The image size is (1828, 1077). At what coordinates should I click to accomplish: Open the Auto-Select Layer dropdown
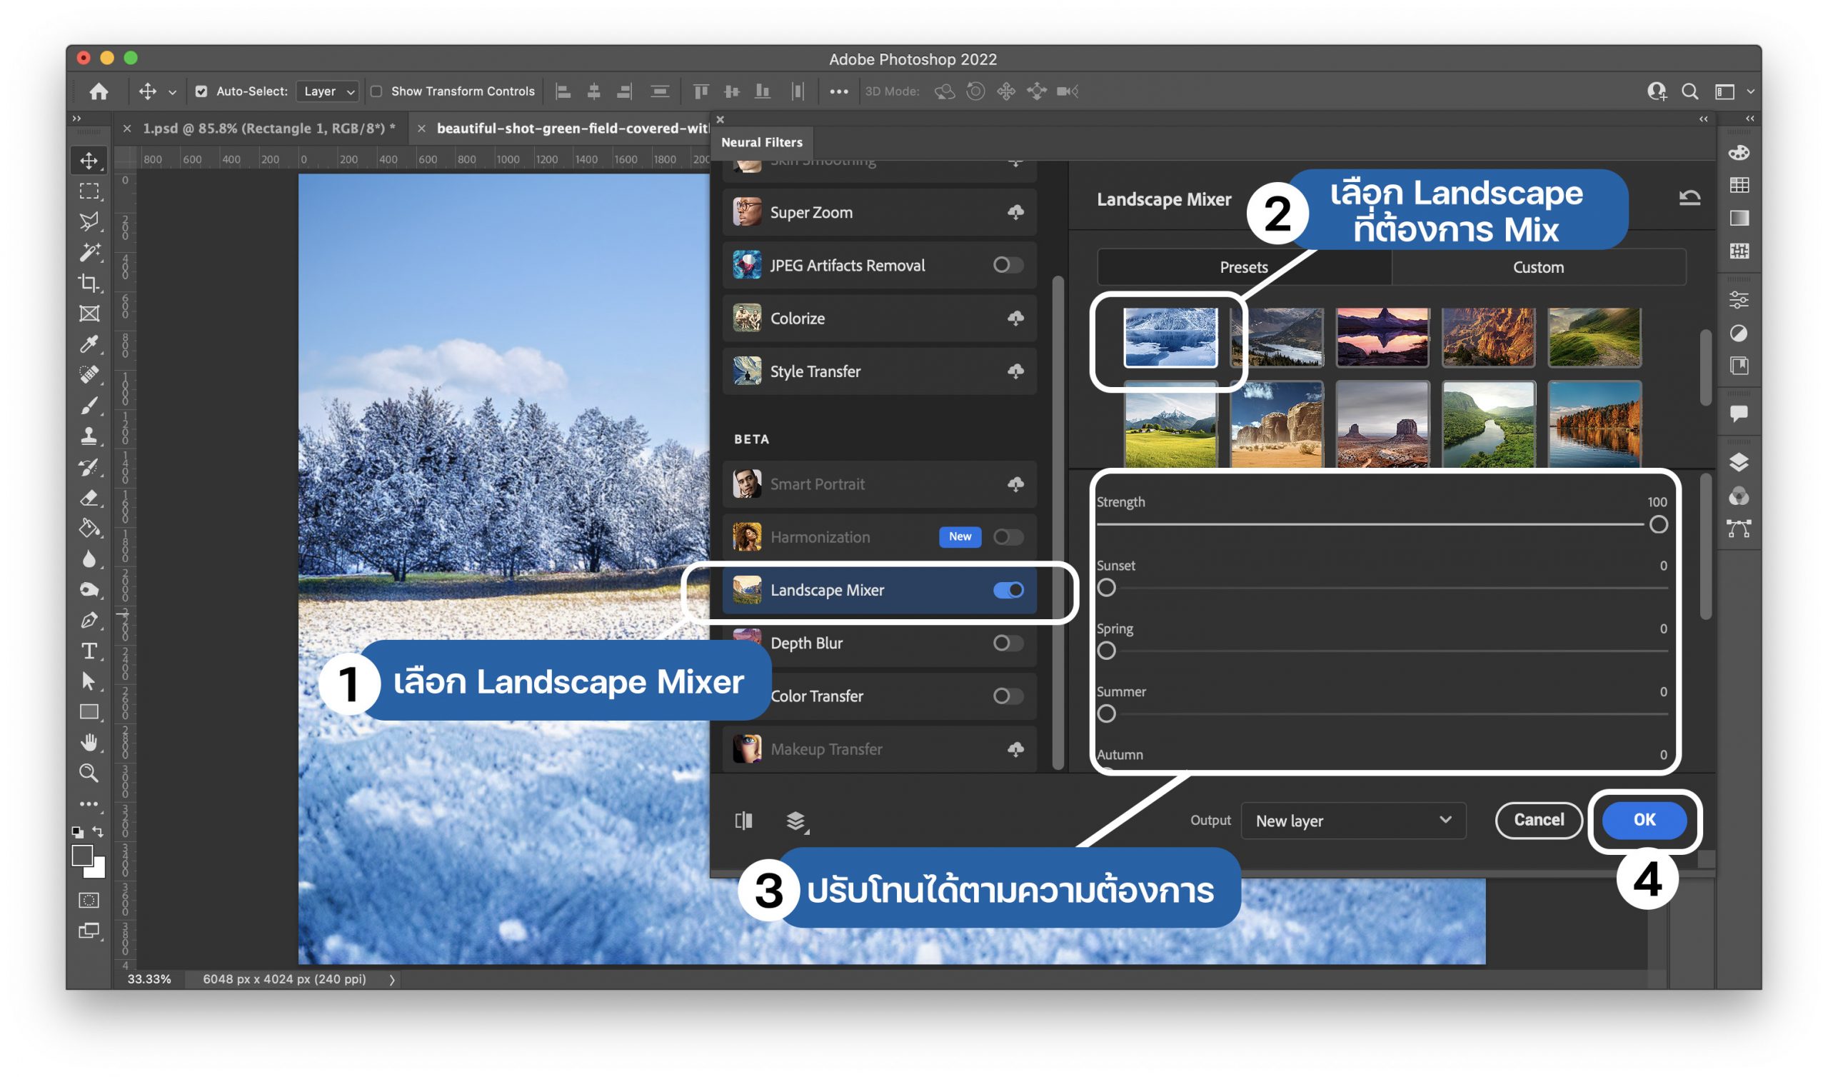click(328, 91)
